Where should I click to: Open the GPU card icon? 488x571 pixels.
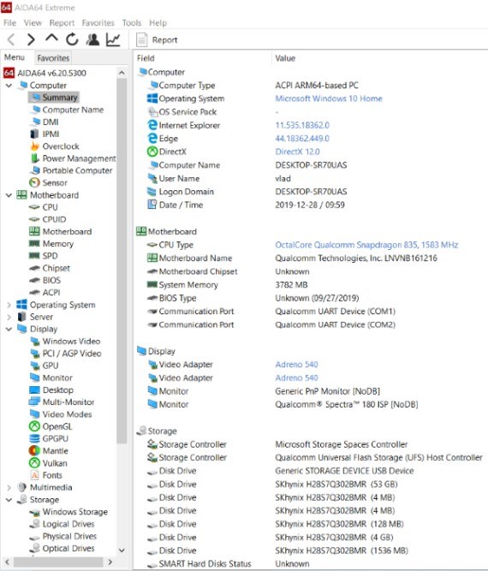34,366
